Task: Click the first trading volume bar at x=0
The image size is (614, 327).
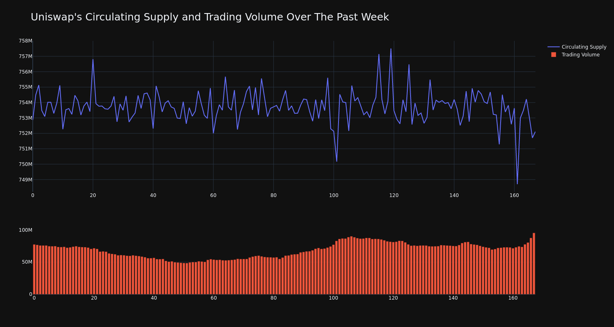Action: point(34,269)
